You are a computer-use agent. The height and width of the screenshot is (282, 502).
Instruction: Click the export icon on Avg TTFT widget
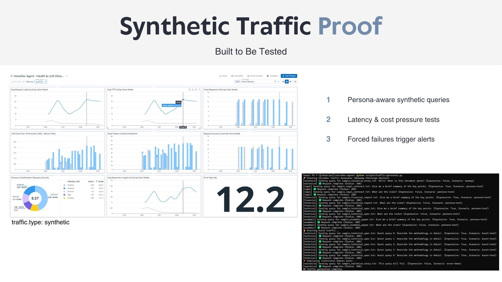pos(193,90)
